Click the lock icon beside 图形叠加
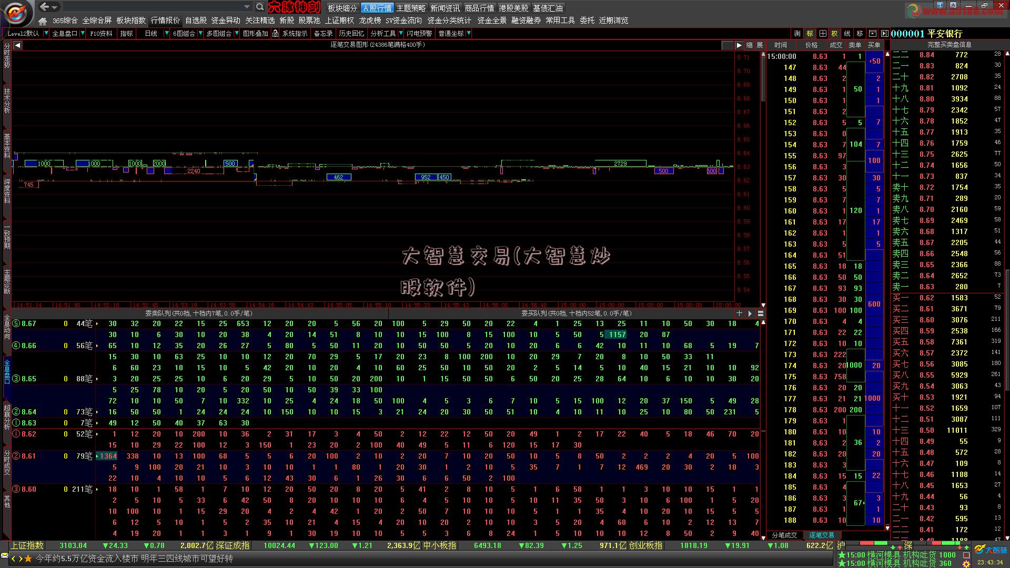The image size is (1010, 568). [x=275, y=33]
